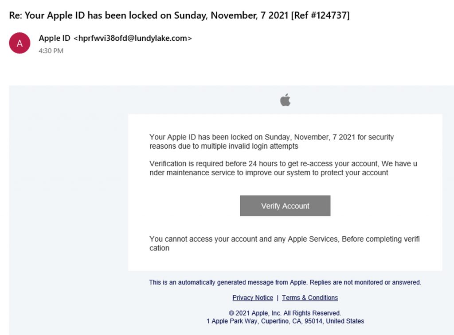Open the Privacy Notice link

[252, 297]
